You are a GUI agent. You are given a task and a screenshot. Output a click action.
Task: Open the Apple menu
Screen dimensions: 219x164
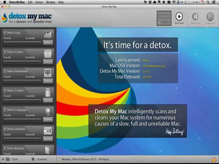5,2
